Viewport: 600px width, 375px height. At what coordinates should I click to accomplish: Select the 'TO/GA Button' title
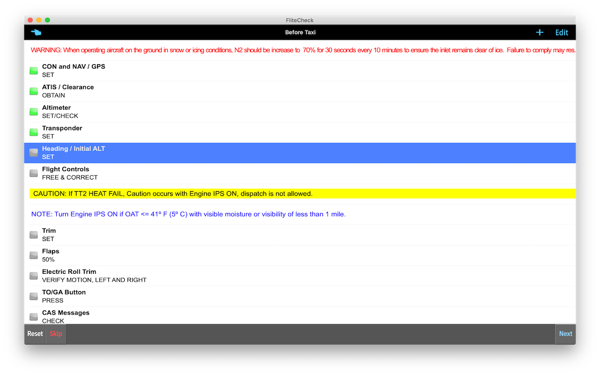[x=64, y=292]
